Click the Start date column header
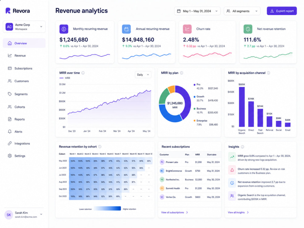The width and height of the screenshot is (304, 228). coord(212,155)
